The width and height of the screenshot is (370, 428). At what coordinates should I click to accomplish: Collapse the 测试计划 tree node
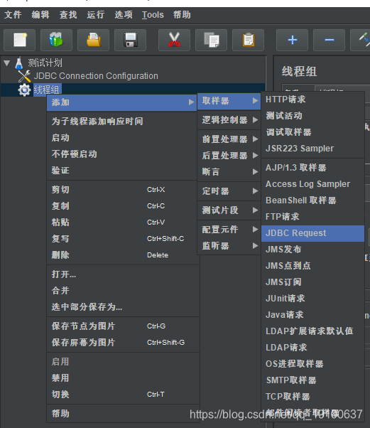(7, 63)
